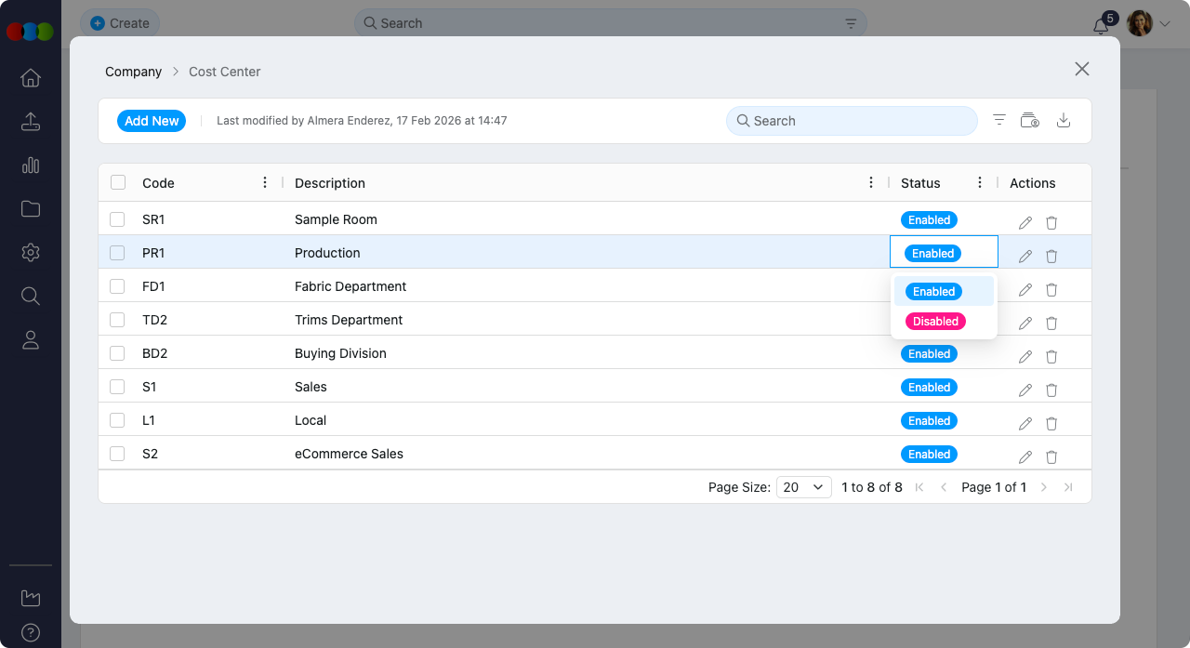Viewport: 1190px width, 648px height.
Task: Open the home icon in the sidebar
Action: coord(31,78)
